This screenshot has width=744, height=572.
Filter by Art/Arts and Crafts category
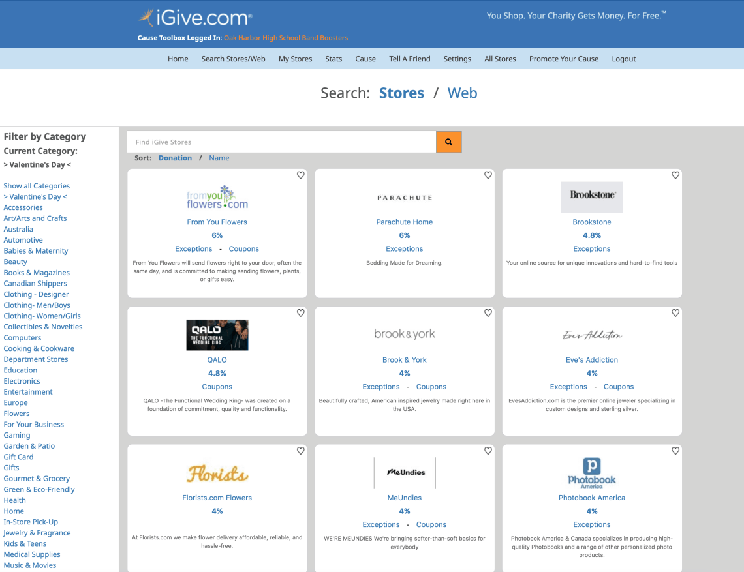coord(35,218)
